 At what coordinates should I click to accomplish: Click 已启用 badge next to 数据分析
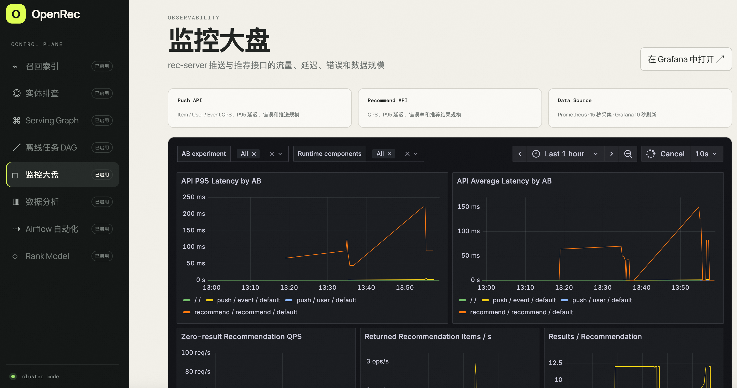[x=102, y=202]
